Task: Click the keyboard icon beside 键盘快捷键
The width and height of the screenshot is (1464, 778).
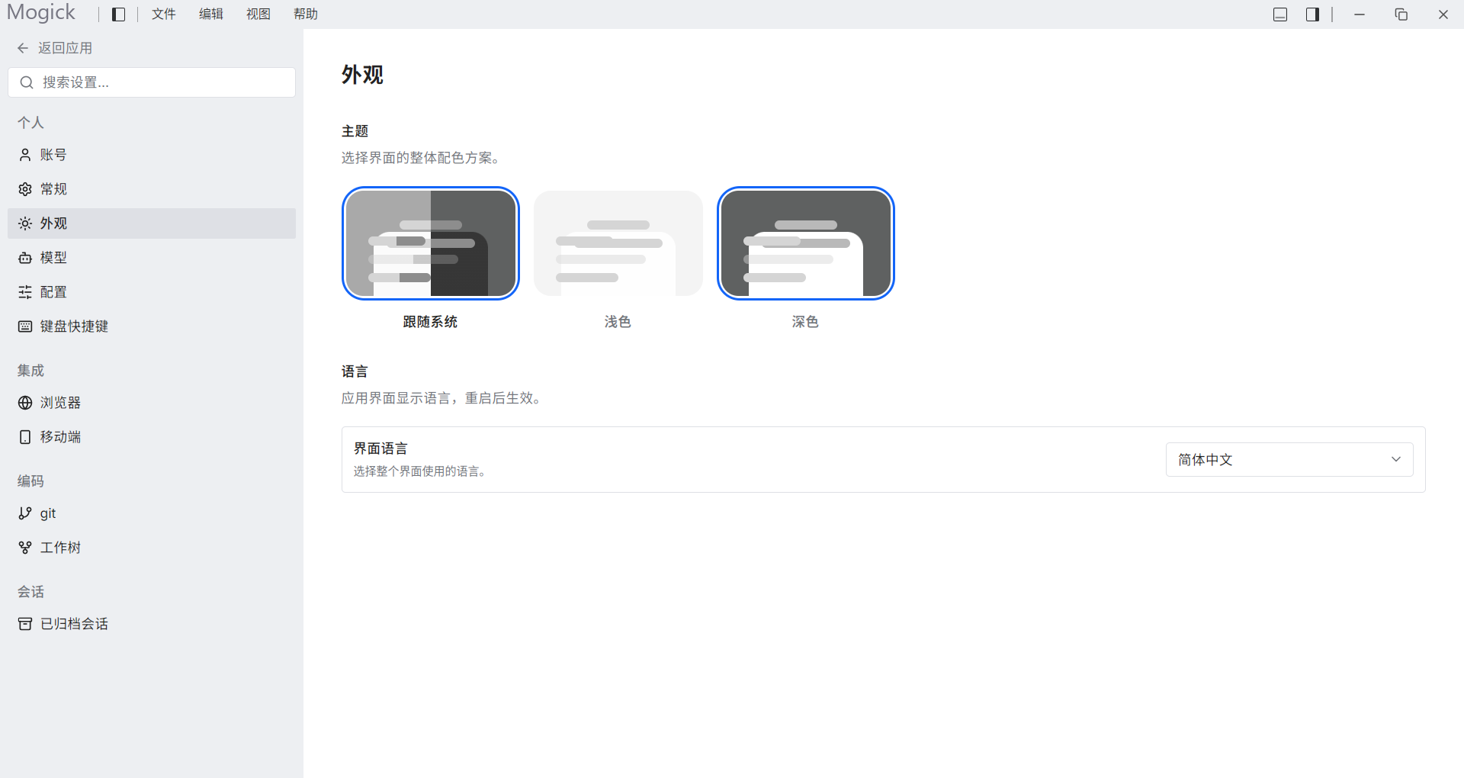Action: pos(25,326)
